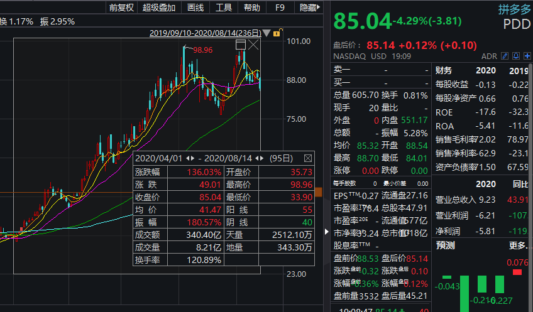Open the 前复权 menu

coord(122,8)
